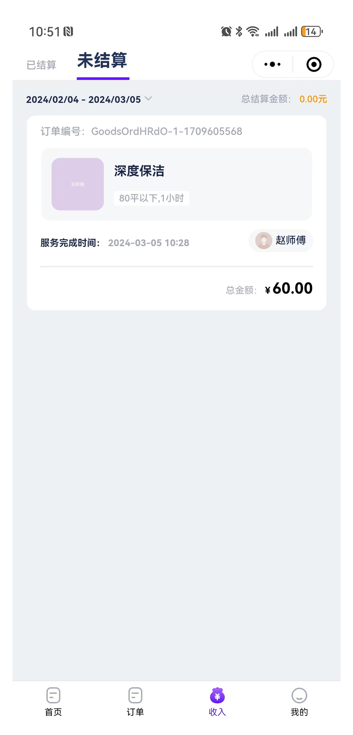Tap the mini-program close target icon
This screenshot has width=353, height=735.
pos(314,65)
